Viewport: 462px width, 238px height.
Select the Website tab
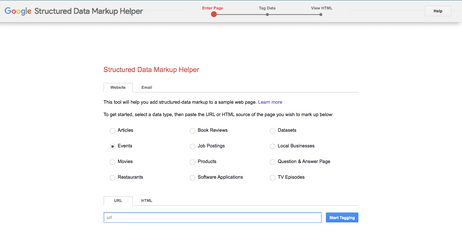[x=118, y=88]
